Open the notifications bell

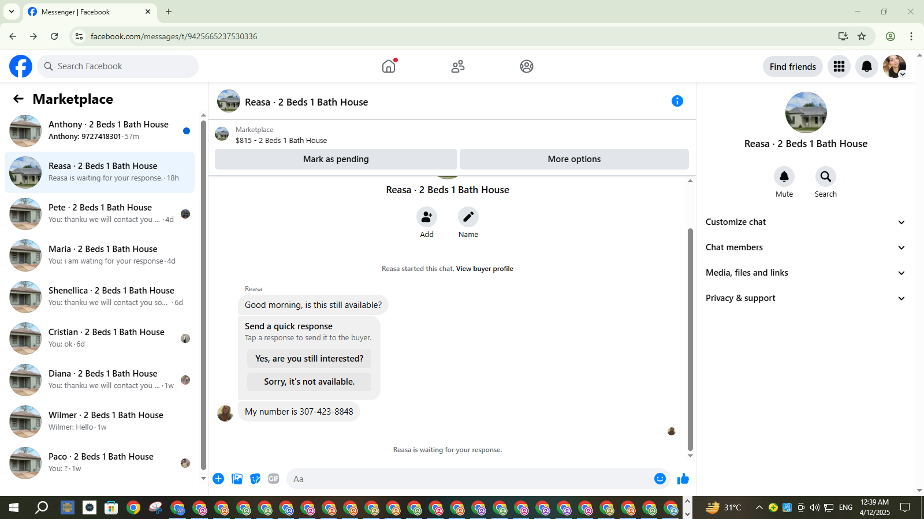(867, 66)
